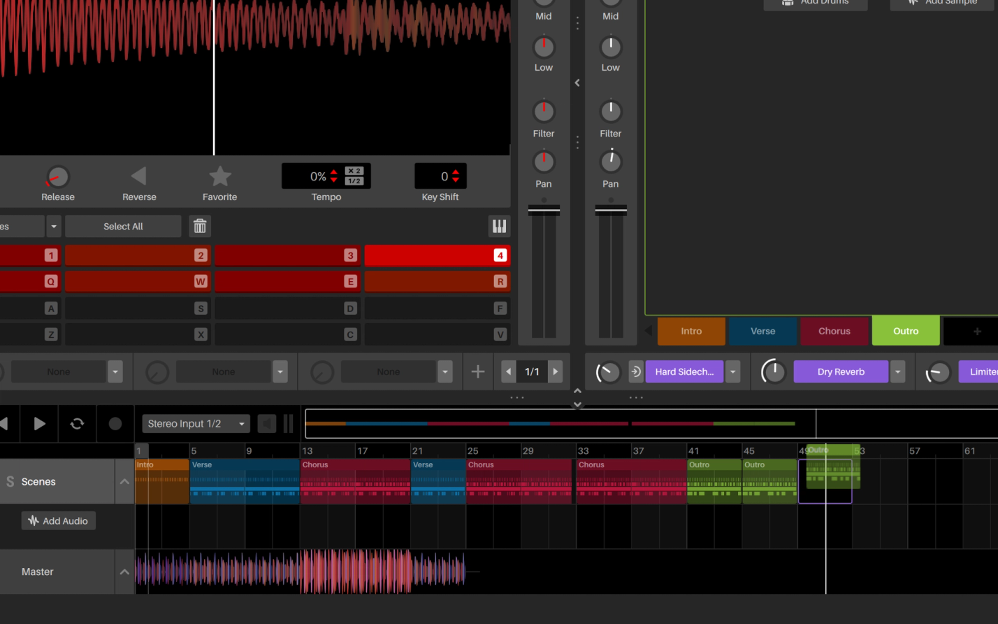Click the pause icon next to the speaker

[289, 423]
